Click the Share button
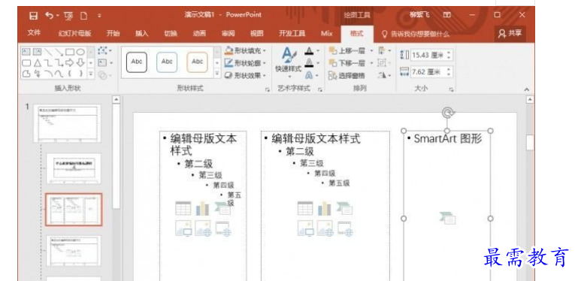 [510, 33]
